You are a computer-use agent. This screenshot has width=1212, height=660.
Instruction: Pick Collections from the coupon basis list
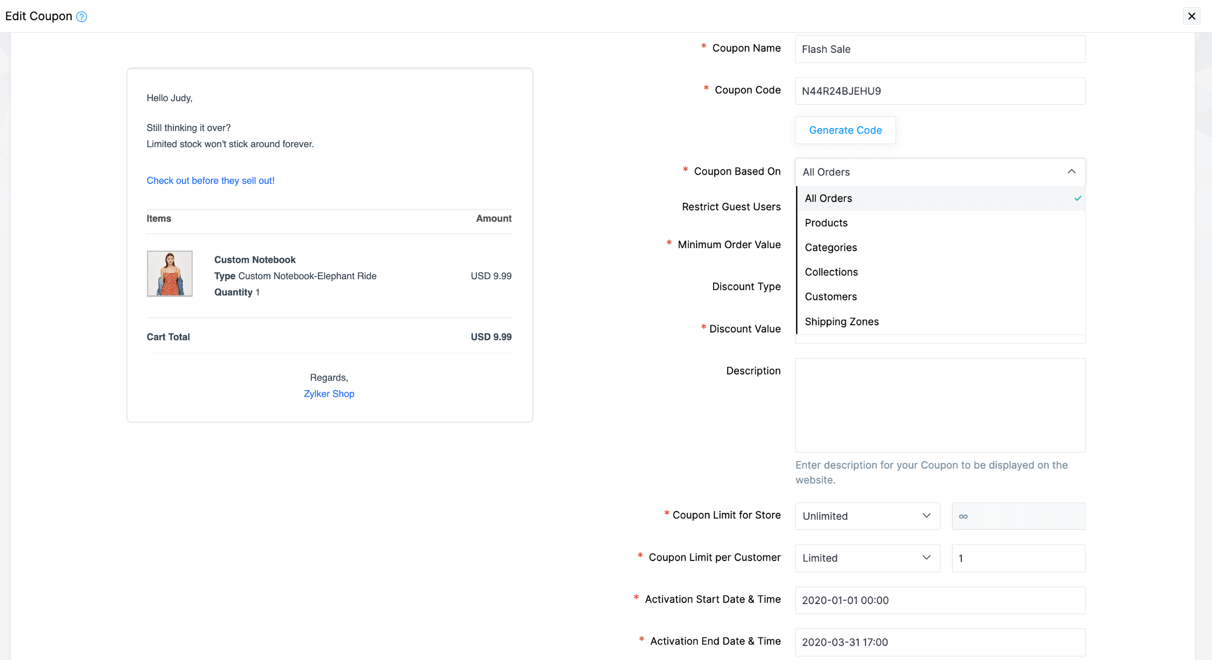click(x=831, y=272)
